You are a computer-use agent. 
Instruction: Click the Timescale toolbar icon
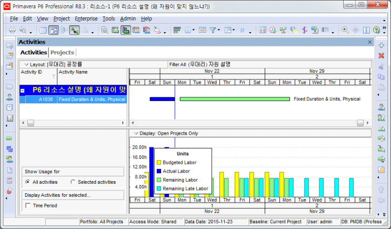click(x=202, y=31)
